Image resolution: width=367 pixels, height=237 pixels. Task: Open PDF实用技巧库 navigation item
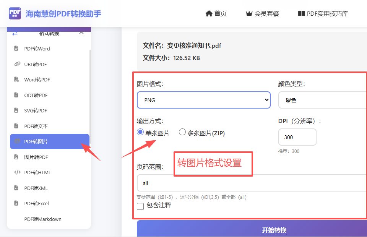(323, 13)
